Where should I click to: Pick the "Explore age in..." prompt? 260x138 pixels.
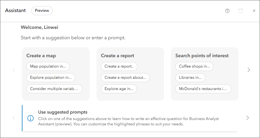click(119, 89)
